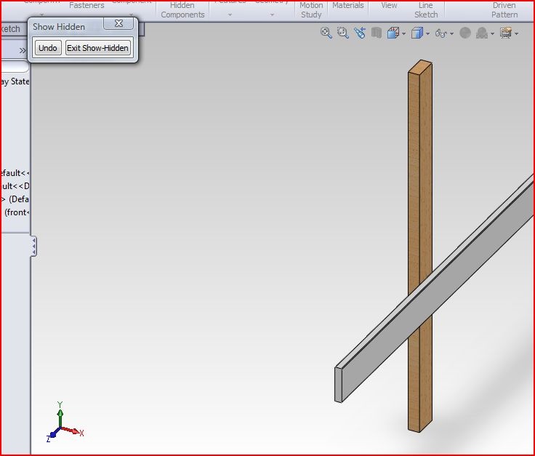Click the Section View icon

click(377, 33)
